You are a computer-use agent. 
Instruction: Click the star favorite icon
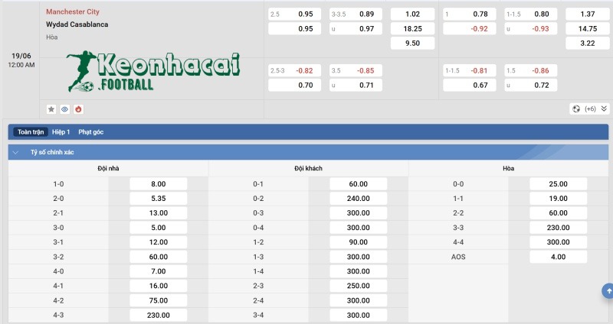51,109
